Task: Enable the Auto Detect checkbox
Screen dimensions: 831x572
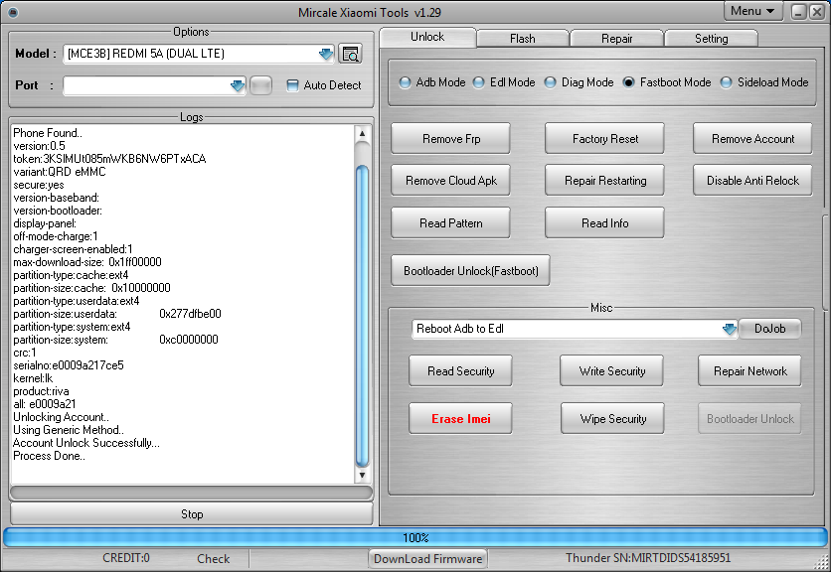Action: coord(292,85)
